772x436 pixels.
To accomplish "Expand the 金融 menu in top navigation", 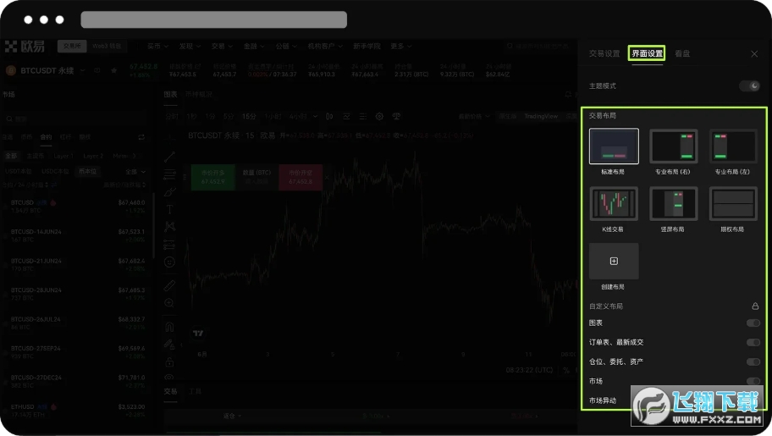I will pyautogui.click(x=252, y=46).
